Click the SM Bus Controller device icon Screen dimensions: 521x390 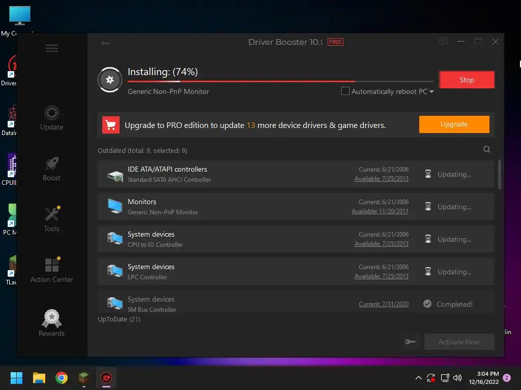[x=115, y=304]
